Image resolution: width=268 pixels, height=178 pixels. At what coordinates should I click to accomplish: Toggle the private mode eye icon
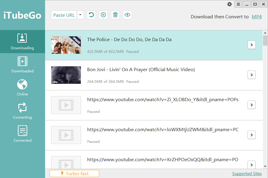(127, 15)
